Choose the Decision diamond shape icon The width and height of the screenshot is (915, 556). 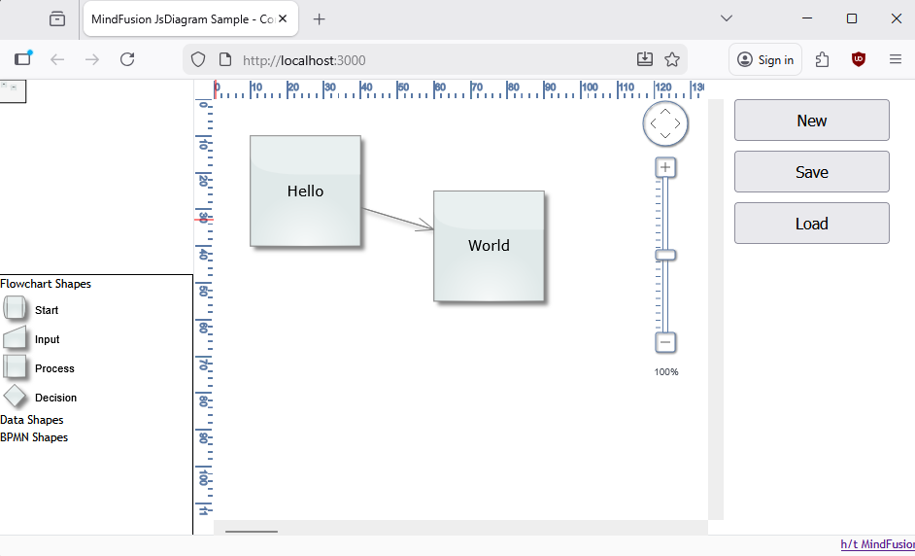(x=15, y=397)
